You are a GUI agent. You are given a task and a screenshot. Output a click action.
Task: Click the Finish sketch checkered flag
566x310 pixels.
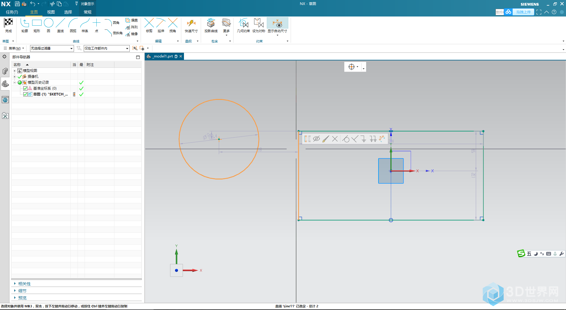(x=8, y=25)
